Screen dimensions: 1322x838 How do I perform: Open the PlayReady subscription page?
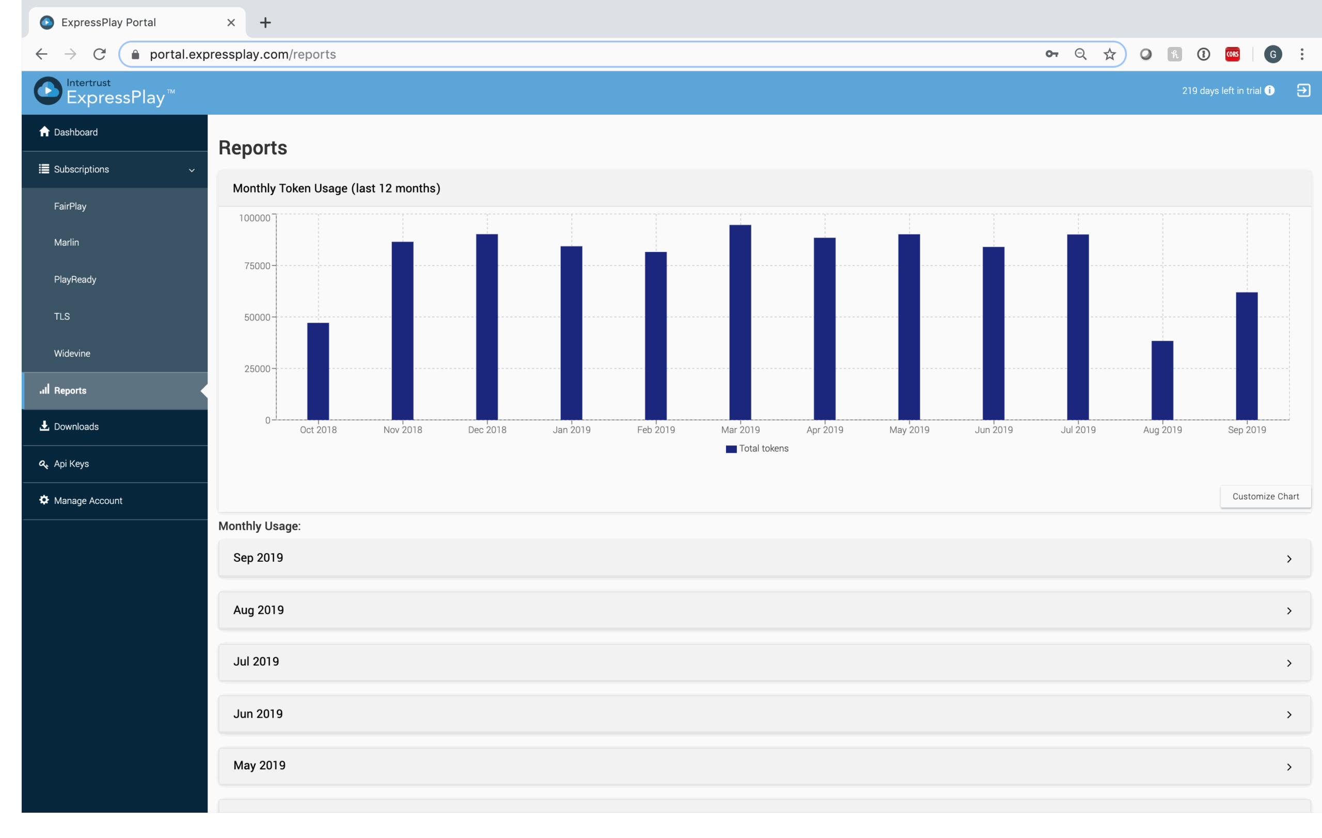point(75,279)
